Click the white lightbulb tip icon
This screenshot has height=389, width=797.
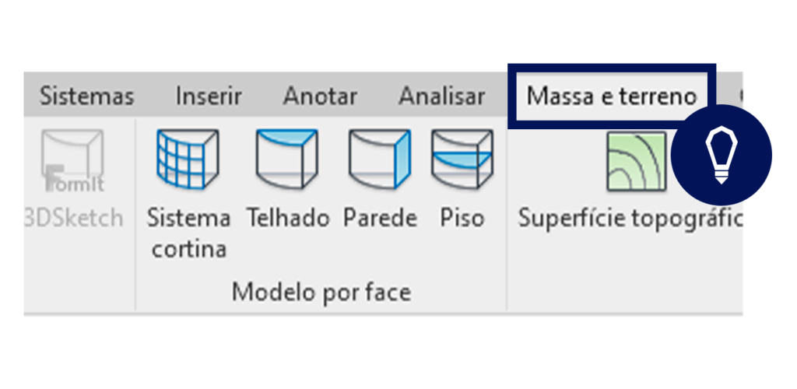coord(722,155)
